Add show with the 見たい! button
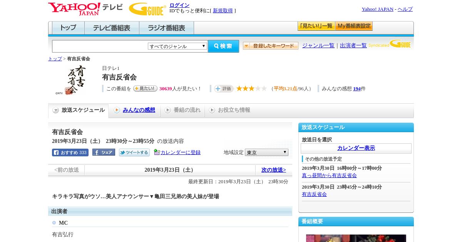The width and height of the screenshot is (462, 242). click(x=145, y=88)
